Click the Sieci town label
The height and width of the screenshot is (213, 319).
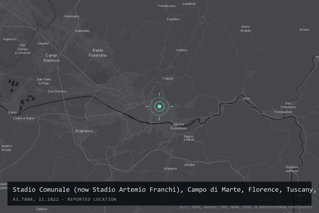246,99
